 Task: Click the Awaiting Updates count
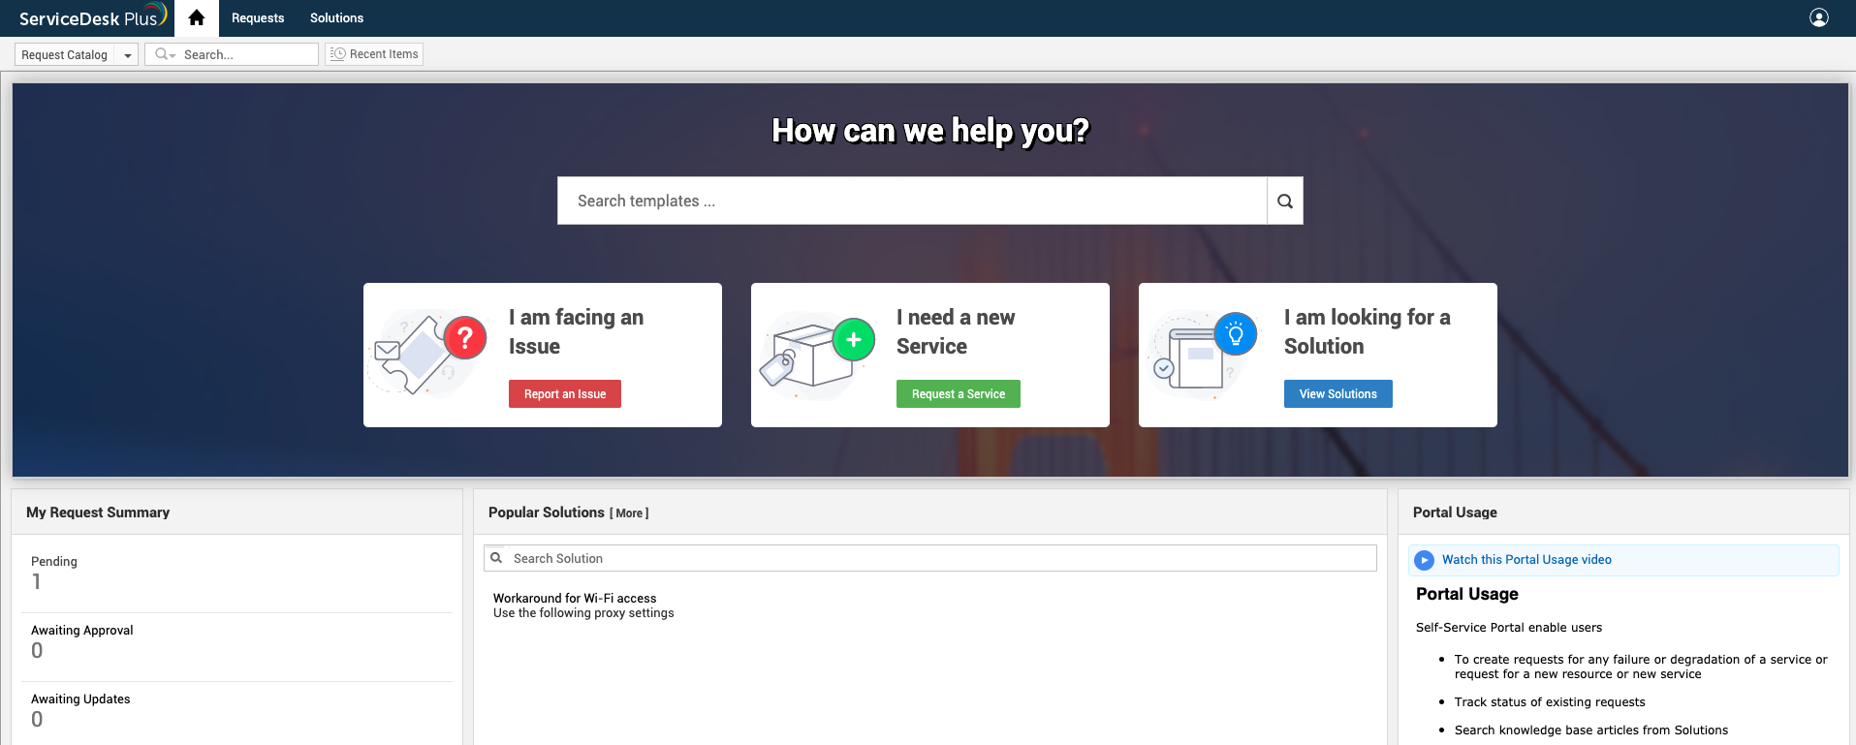click(x=37, y=719)
